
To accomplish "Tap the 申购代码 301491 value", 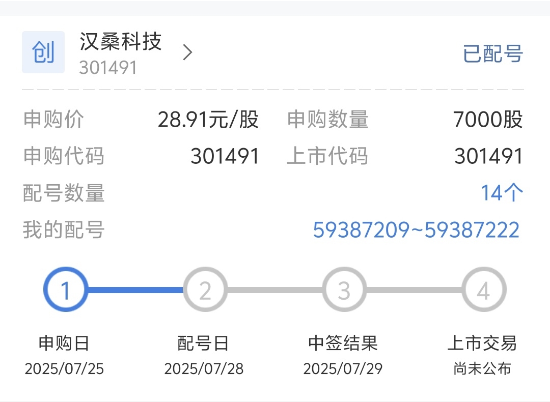I will [225, 156].
